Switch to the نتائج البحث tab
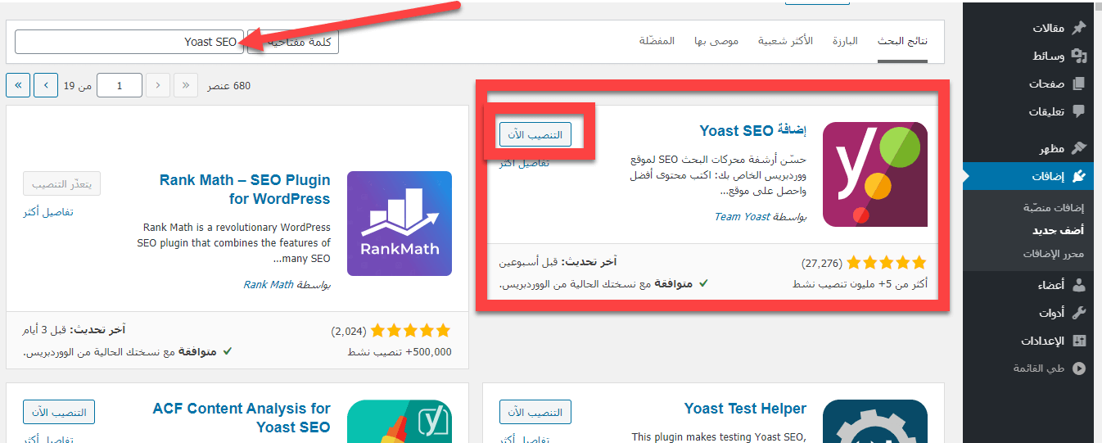1102x443 pixels. (902, 41)
